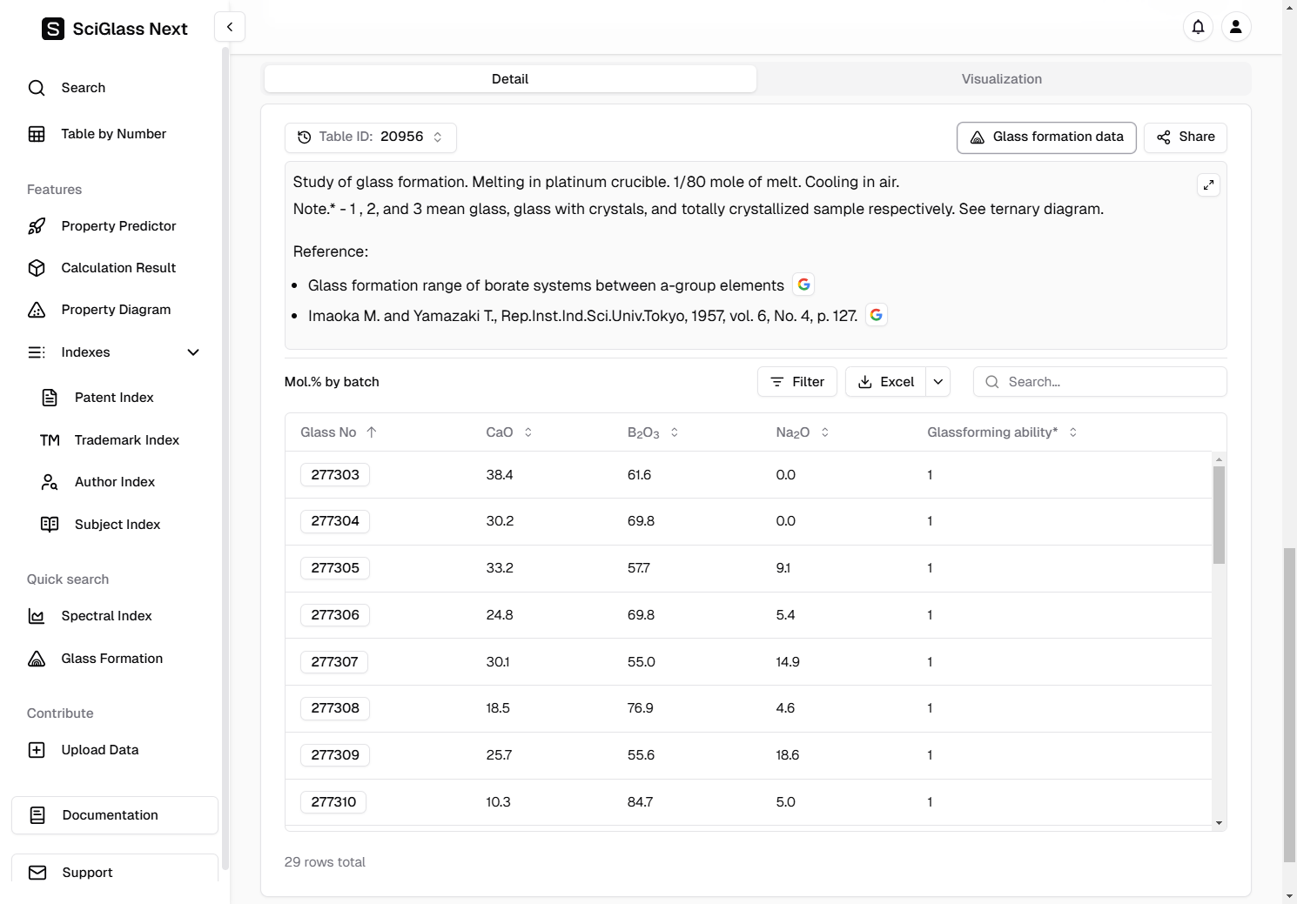Open the user profile icon
1297x904 pixels.
coord(1235,27)
